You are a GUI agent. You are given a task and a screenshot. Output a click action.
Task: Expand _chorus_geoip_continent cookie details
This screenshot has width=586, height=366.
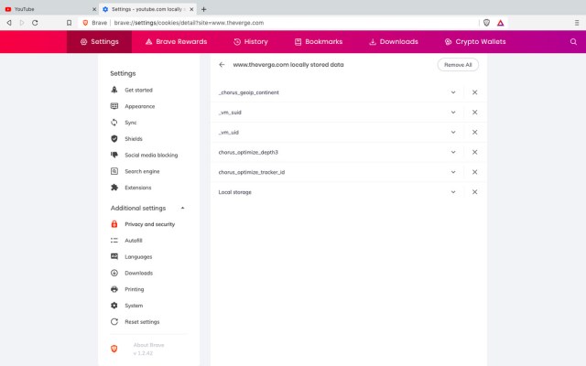(453, 92)
